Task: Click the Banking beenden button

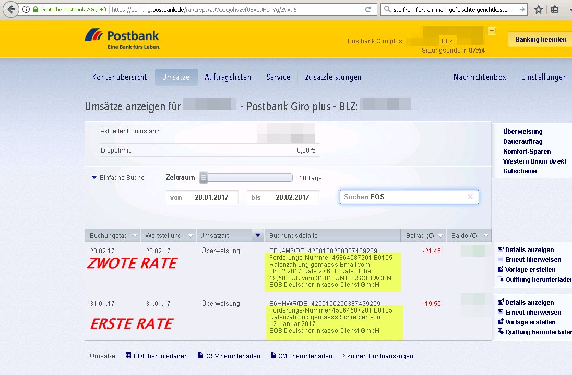Action: pyautogui.click(x=540, y=39)
